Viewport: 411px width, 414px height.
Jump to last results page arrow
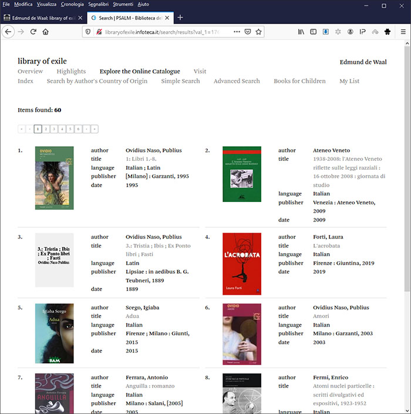click(95, 129)
